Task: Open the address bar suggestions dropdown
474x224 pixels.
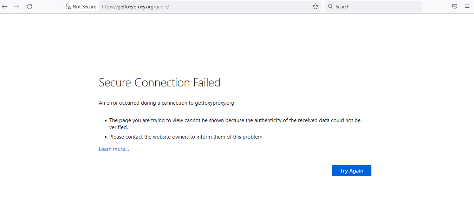Action: [x=193, y=6]
